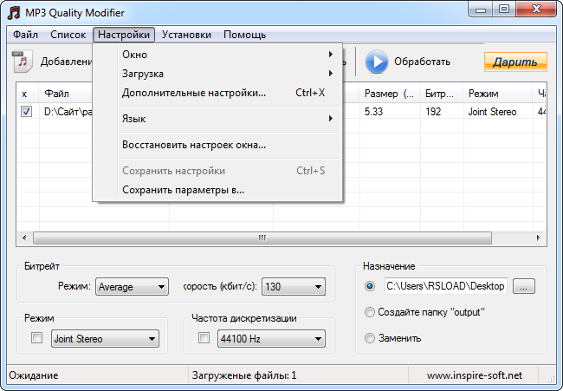Click the Битр... column header
The height and width of the screenshot is (391, 563).
click(x=441, y=94)
